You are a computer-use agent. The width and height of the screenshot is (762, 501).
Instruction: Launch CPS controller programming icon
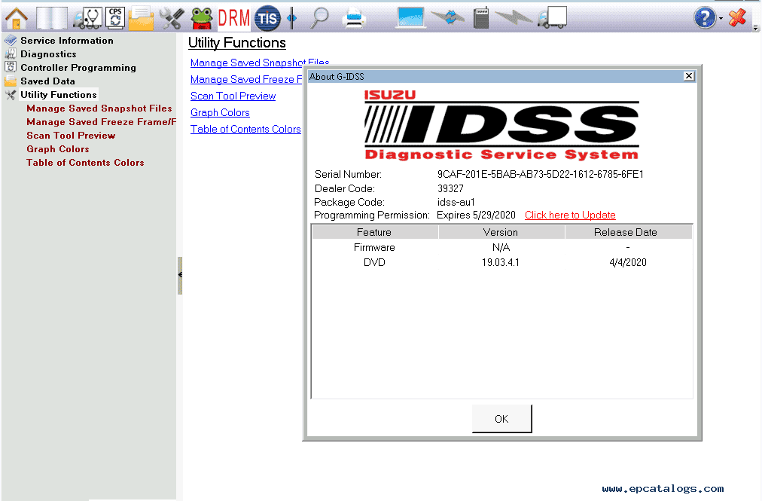pos(116,18)
